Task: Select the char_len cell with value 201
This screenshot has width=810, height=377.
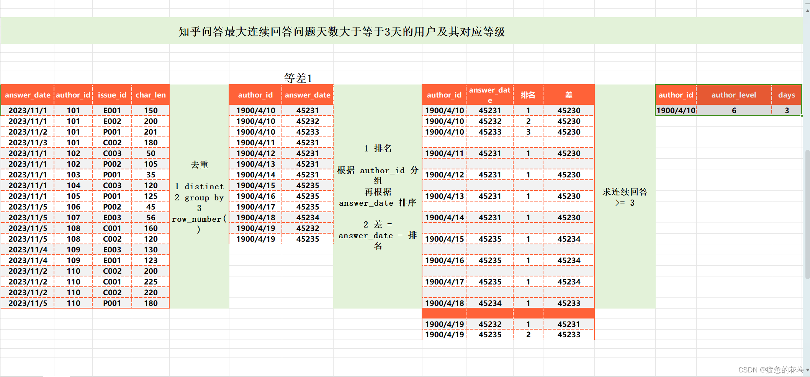Action: [x=151, y=132]
